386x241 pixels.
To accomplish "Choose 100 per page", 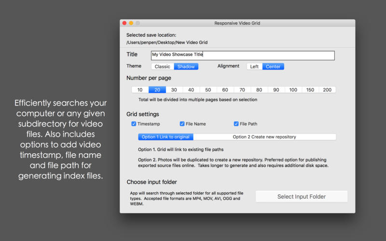I will coord(293,90).
